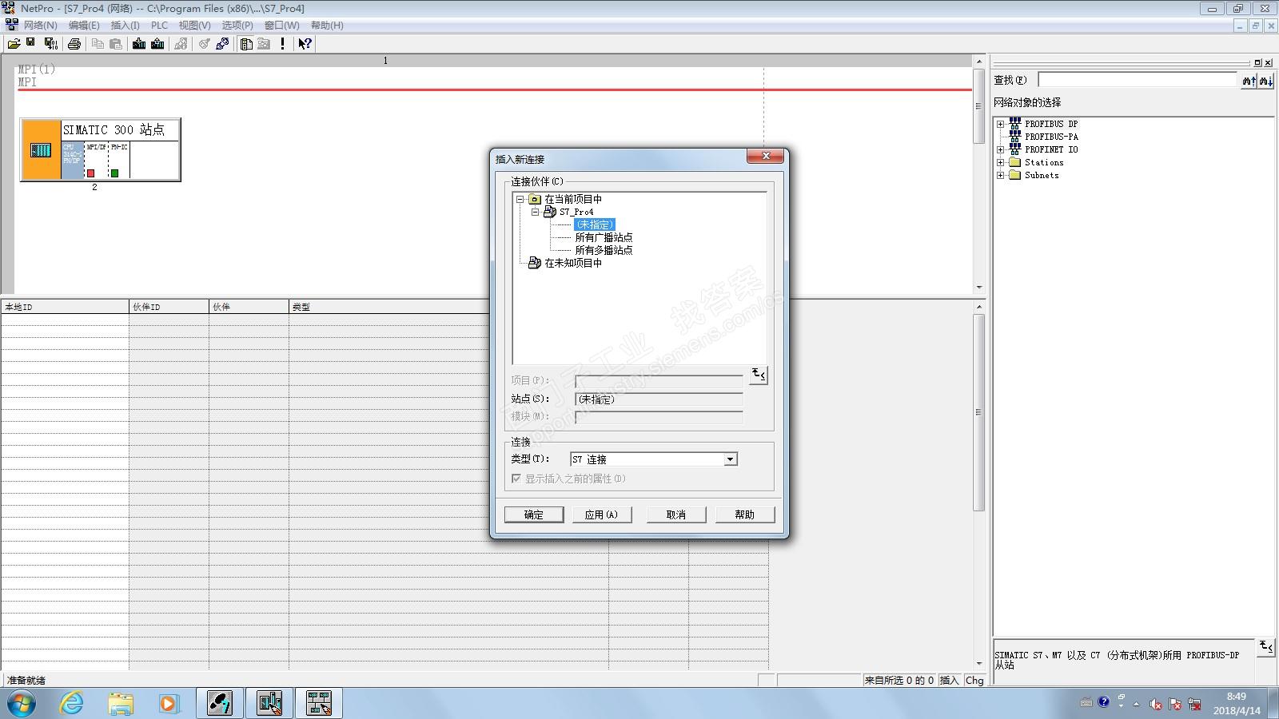This screenshot has width=1279, height=719.
Task: Open the 视图(V) menu
Action: [x=194, y=26]
